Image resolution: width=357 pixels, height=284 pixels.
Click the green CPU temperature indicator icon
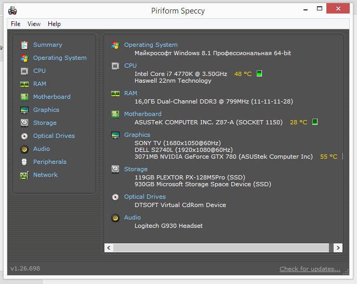259,73
